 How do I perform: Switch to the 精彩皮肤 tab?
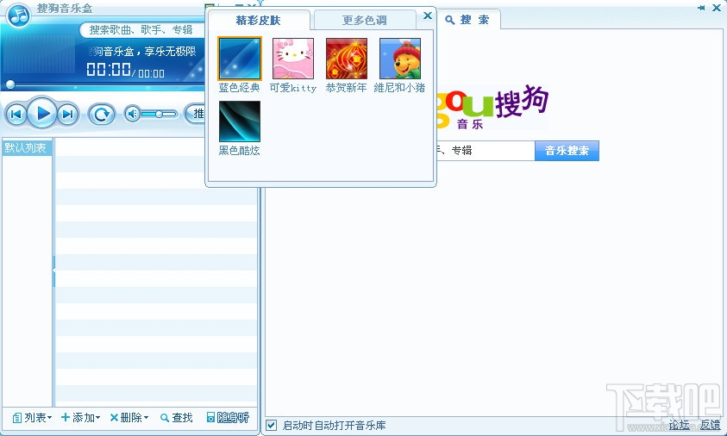[258, 21]
